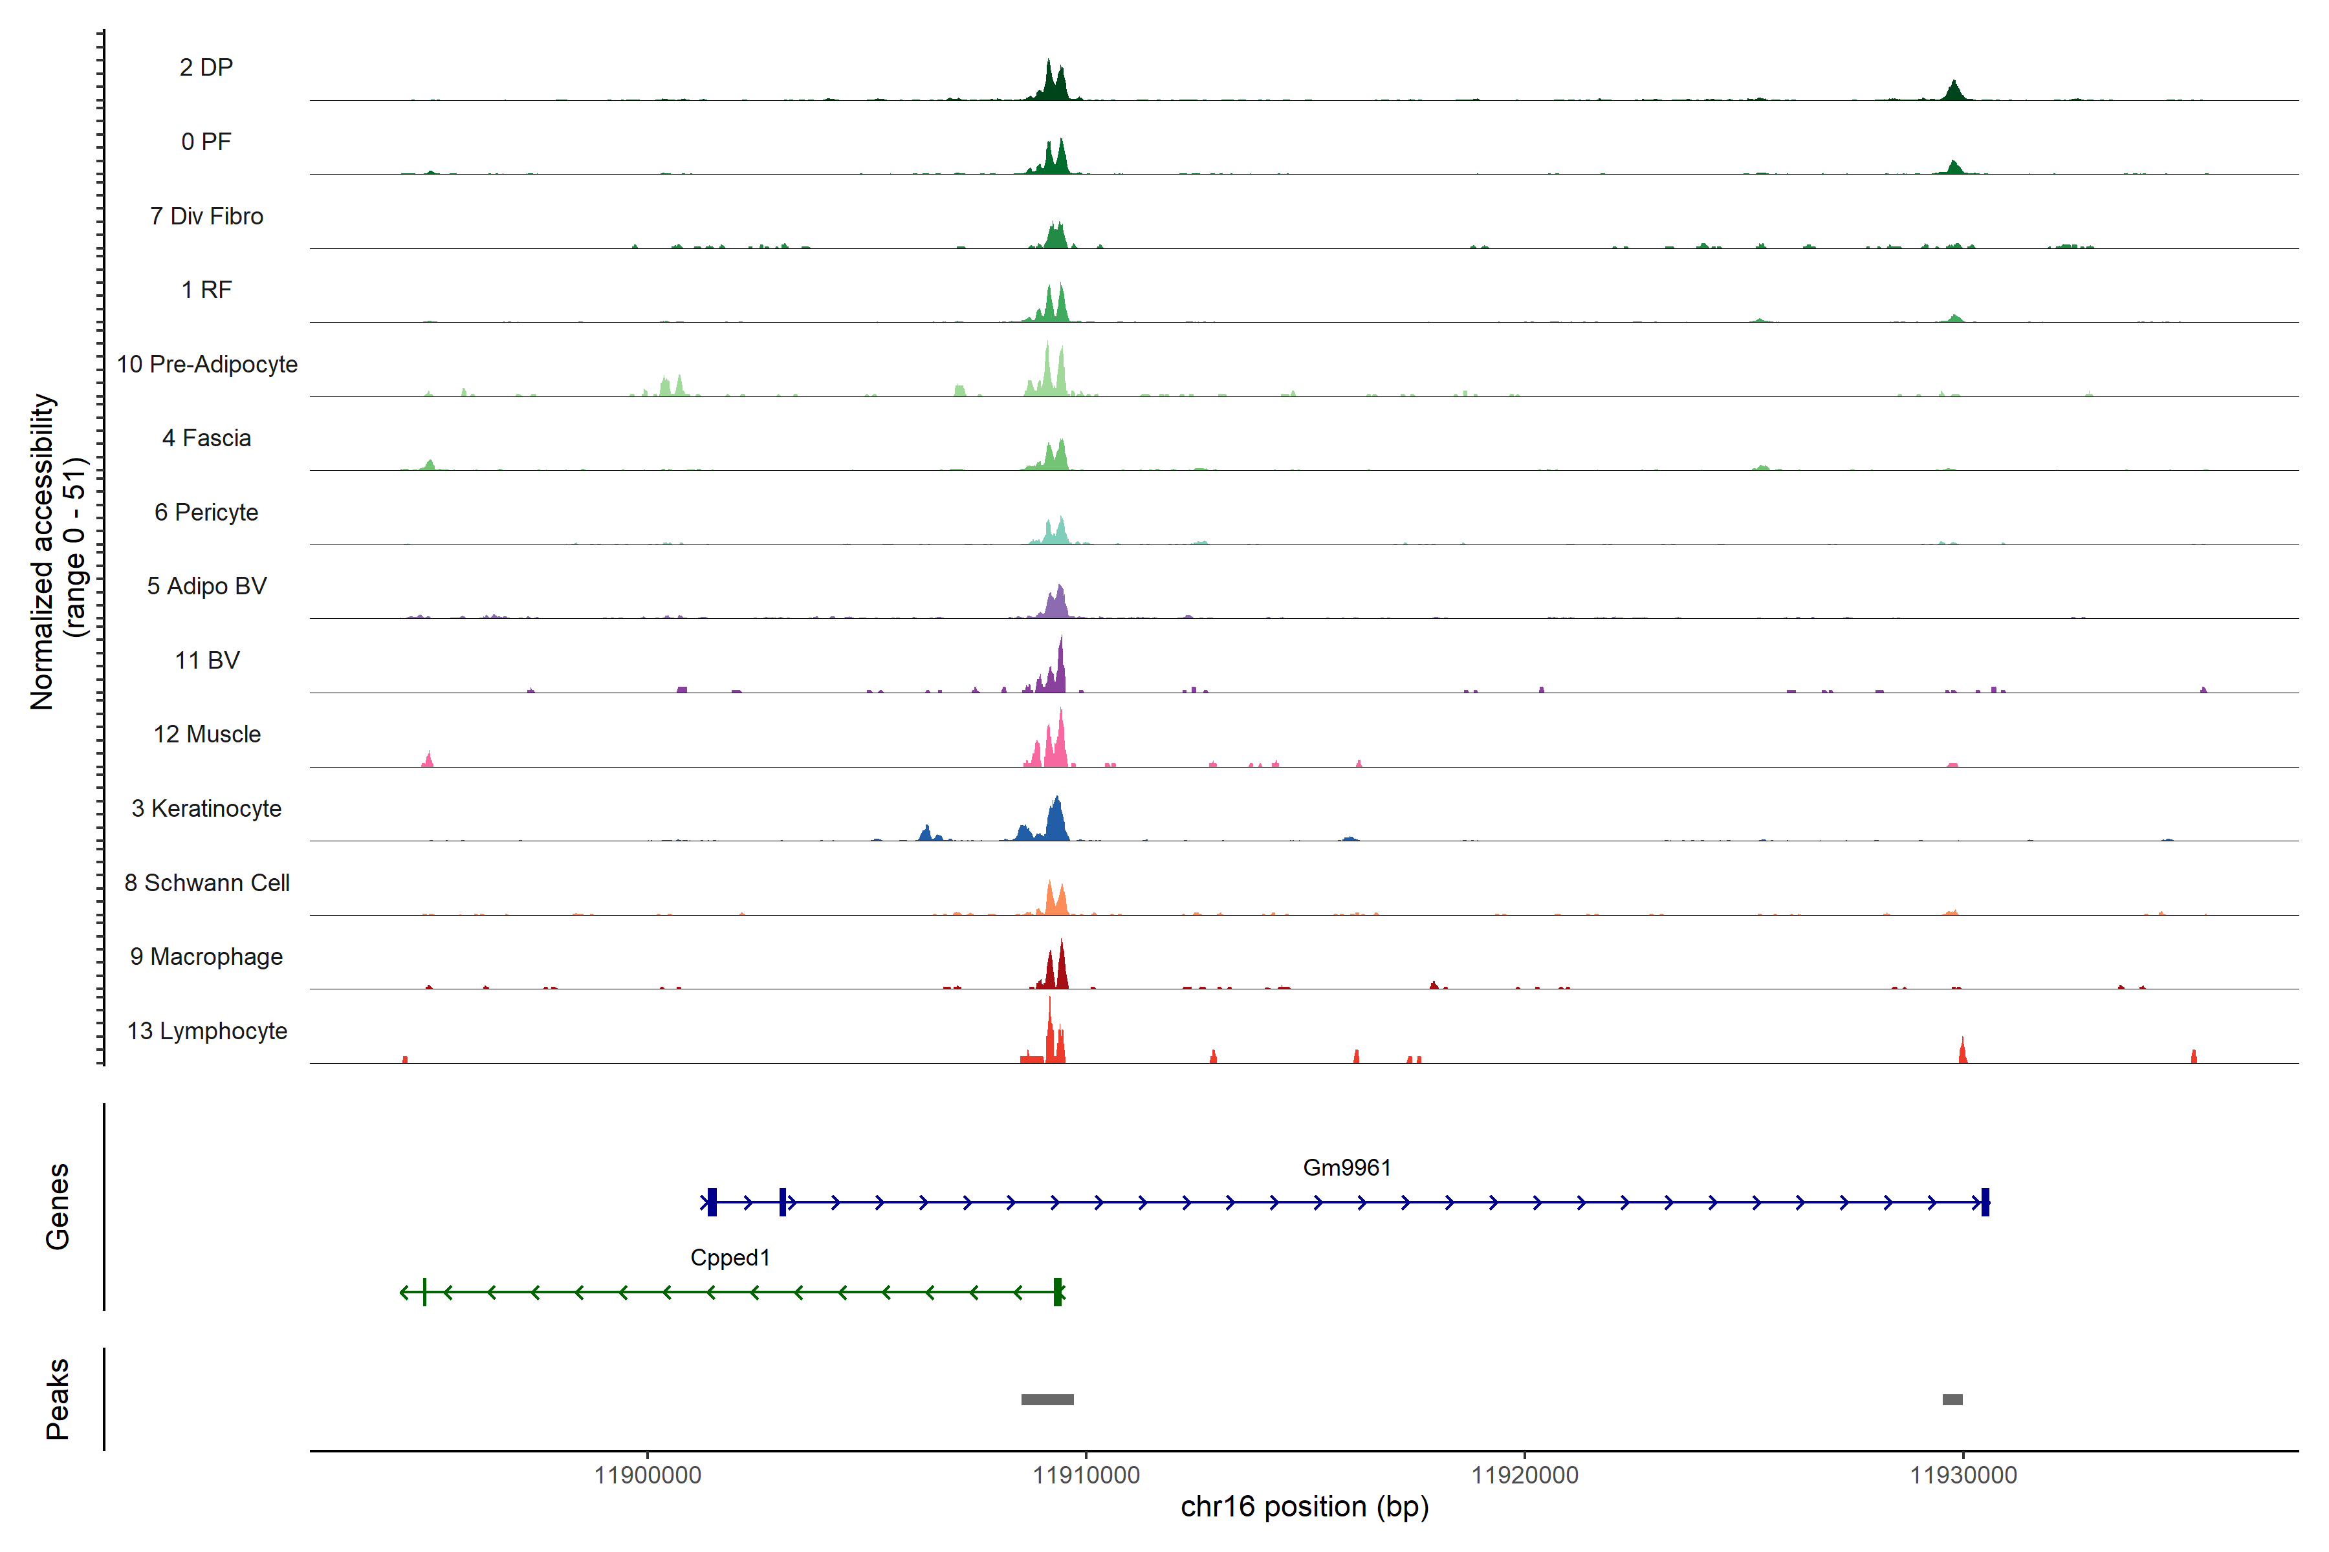This screenshot has width=2329, height=1552.
Task: Click the 11930000 axis tick label
Action: 1963,1476
